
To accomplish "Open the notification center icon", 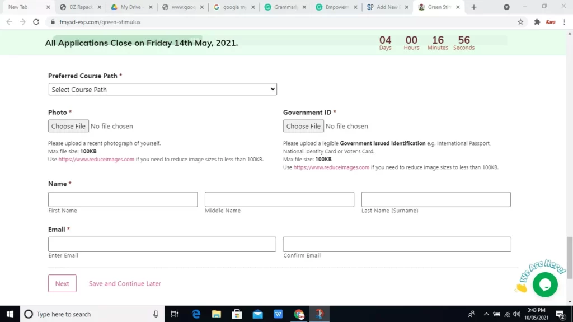I will point(561,314).
